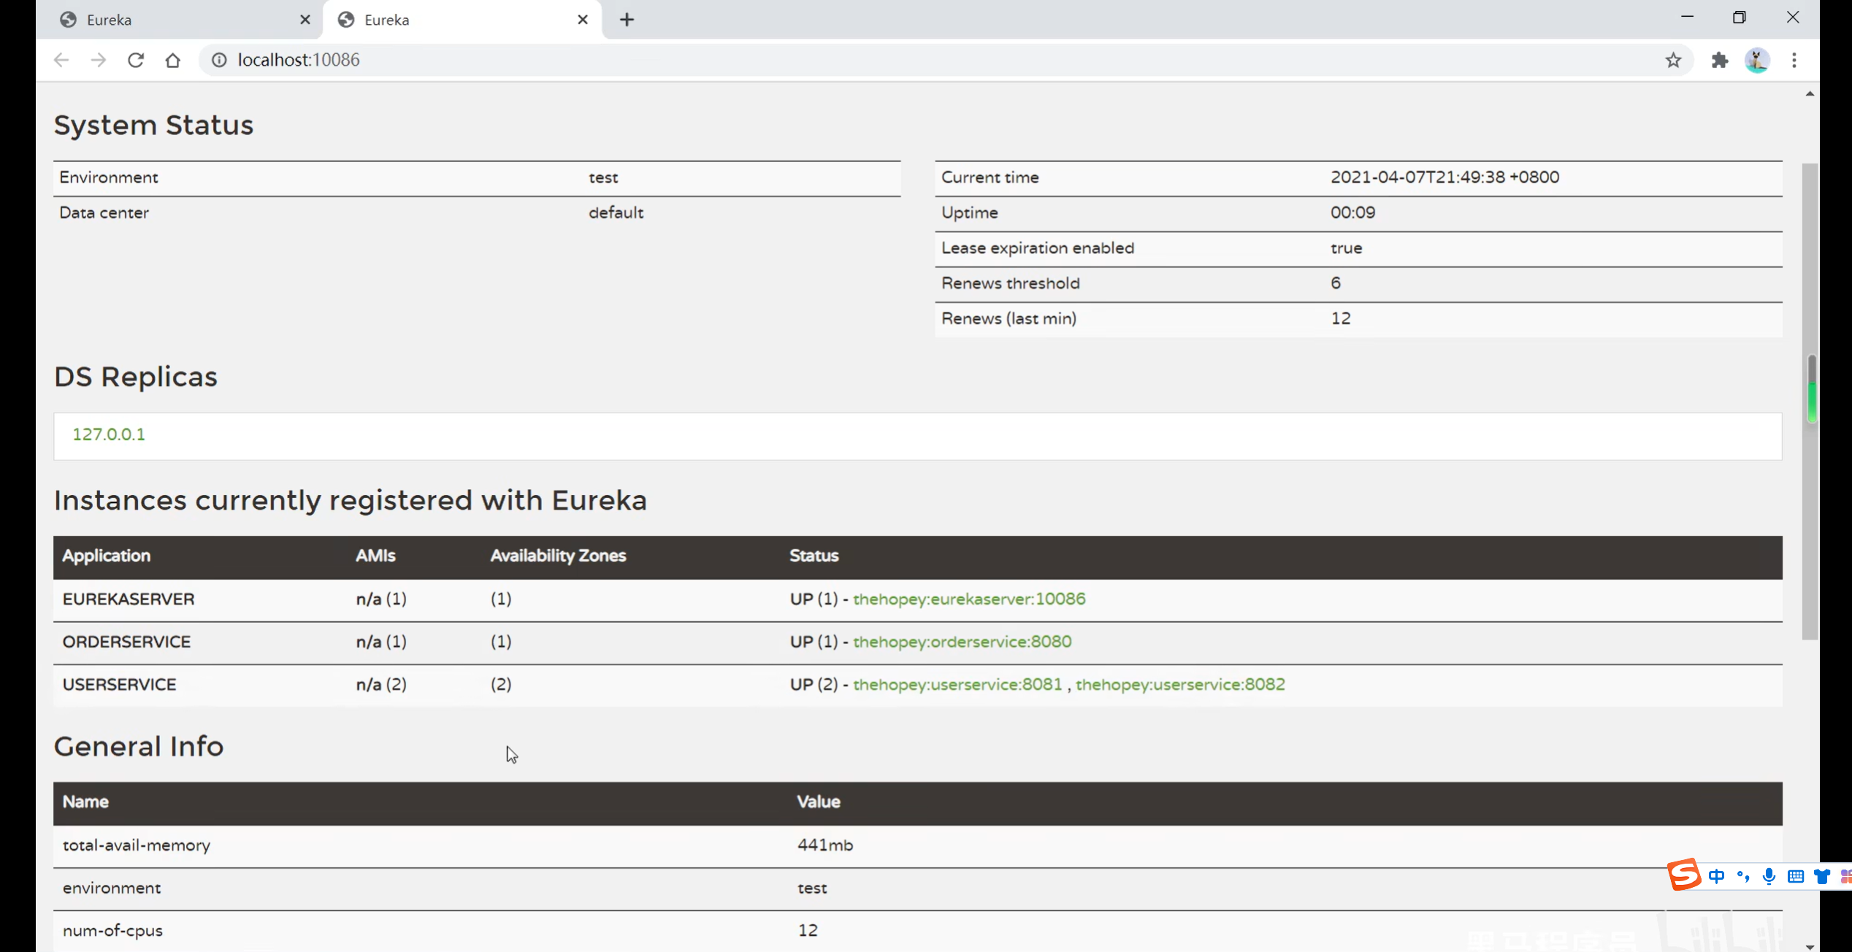Viewport: 1852px width, 952px height.
Task: Go back with the back arrow
Action: (61, 60)
